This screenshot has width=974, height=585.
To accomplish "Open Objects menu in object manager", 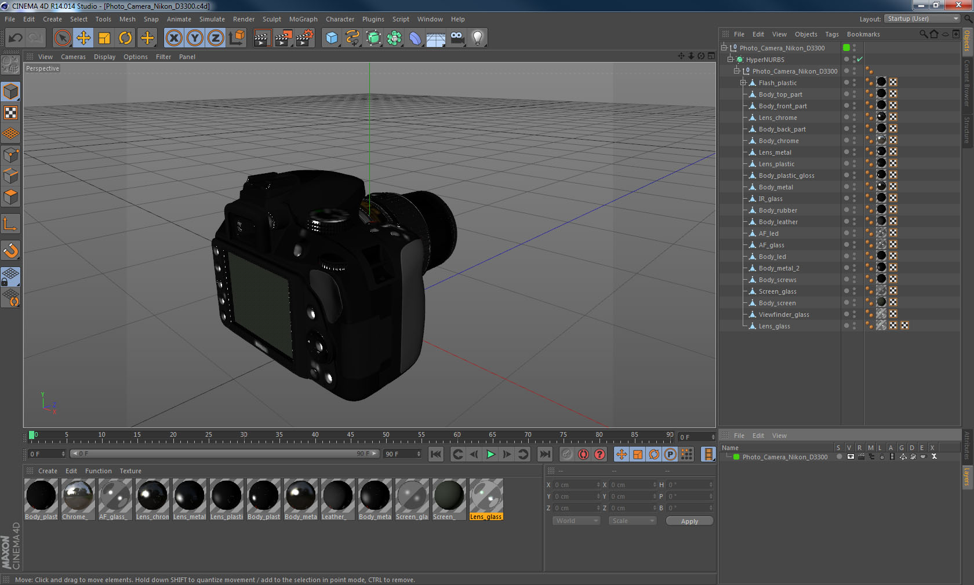I will 806,34.
